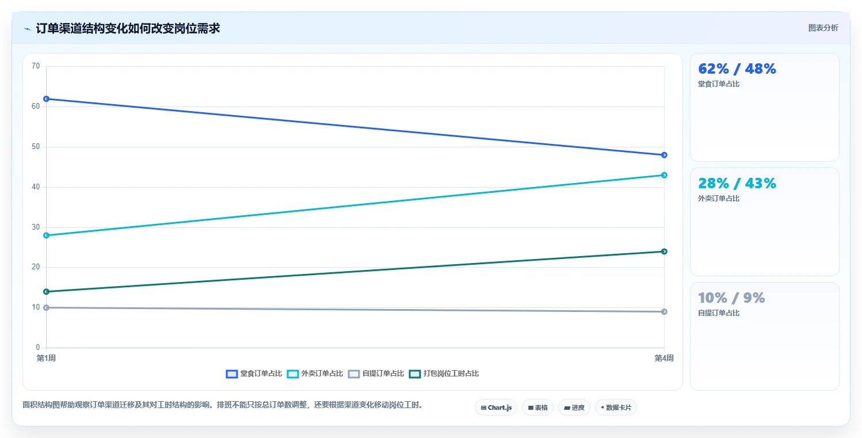
Task: Toggle the 堂食订单占比 legend item
Action: pyautogui.click(x=254, y=374)
